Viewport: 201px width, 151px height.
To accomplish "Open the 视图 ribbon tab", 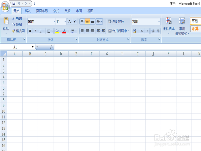I will coord(90,11).
